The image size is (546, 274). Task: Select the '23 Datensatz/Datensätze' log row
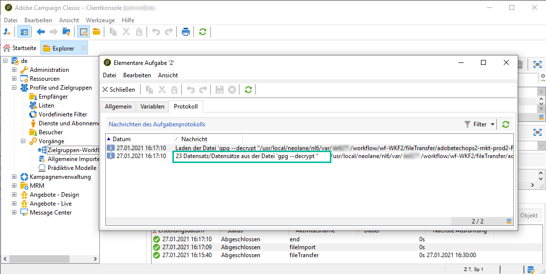point(310,156)
